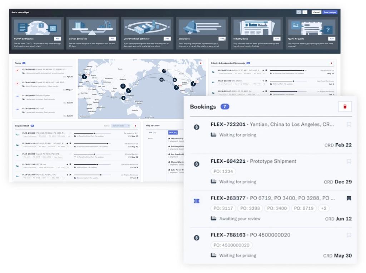Click CRD Feb 22 date
Screen dimensions: 366x273
click(x=338, y=145)
